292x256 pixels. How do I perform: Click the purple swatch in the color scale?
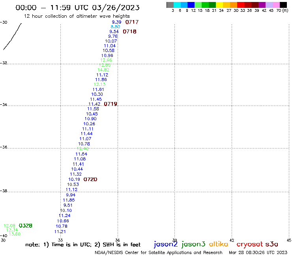click(x=262, y=5)
